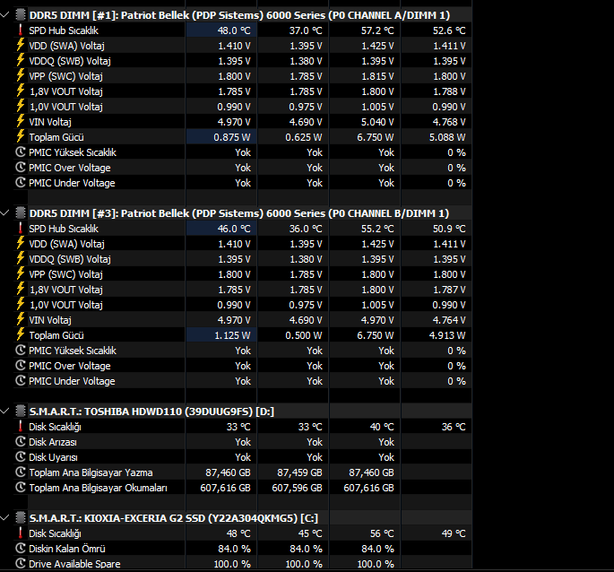The image size is (614, 572).
Task: Click DIMM #3 VIN Voltaj average 4.764 V
Action: (449, 320)
